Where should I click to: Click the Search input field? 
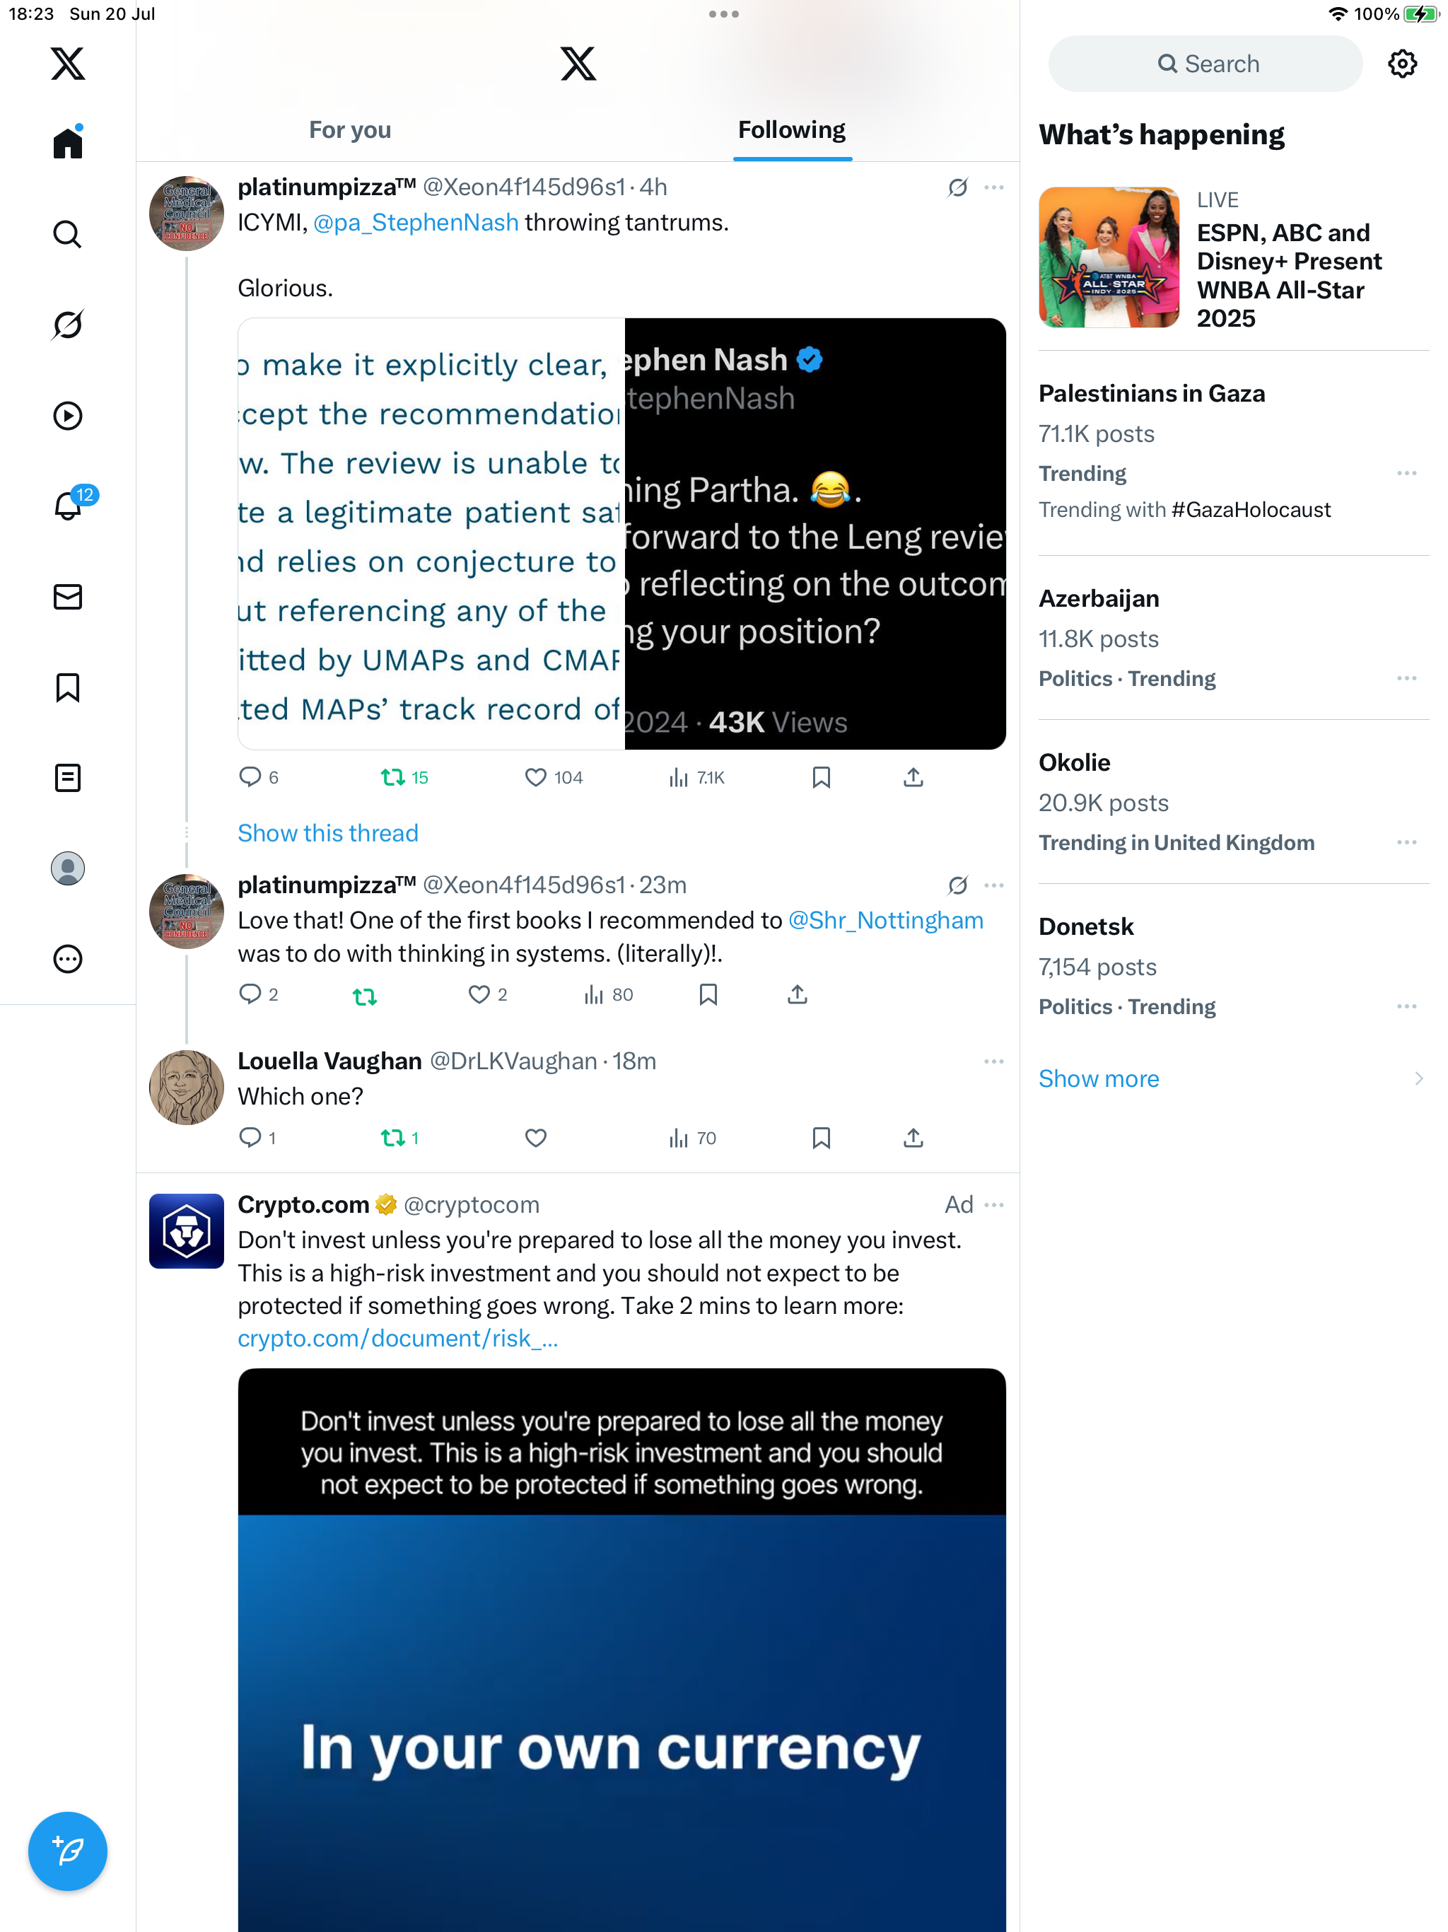[x=1205, y=64]
